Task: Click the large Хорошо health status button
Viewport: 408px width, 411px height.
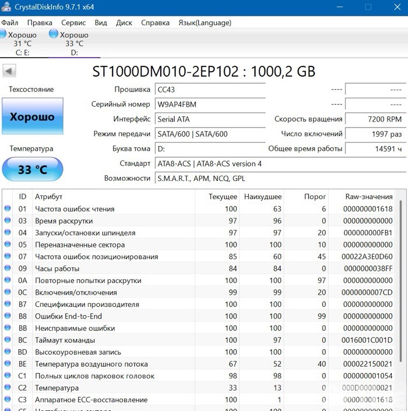Action: pyautogui.click(x=33, y=116)
